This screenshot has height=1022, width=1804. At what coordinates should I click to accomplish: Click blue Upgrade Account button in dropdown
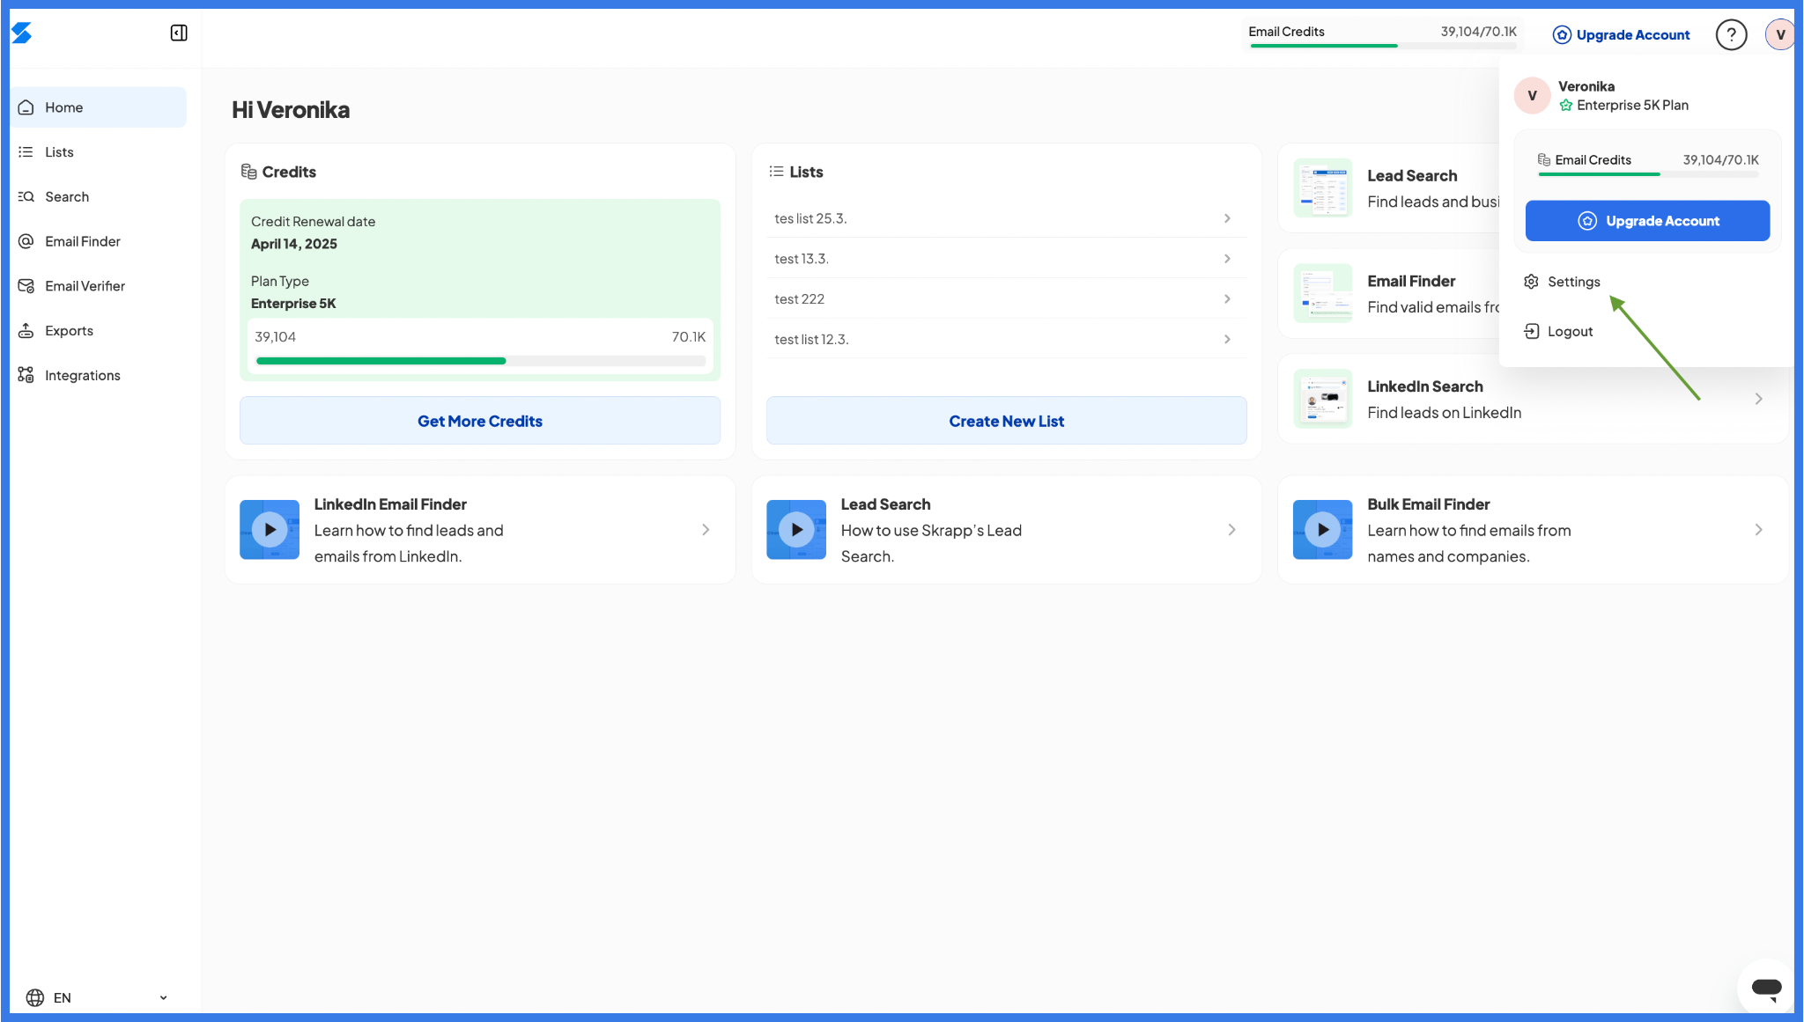tap(1647, 221)
